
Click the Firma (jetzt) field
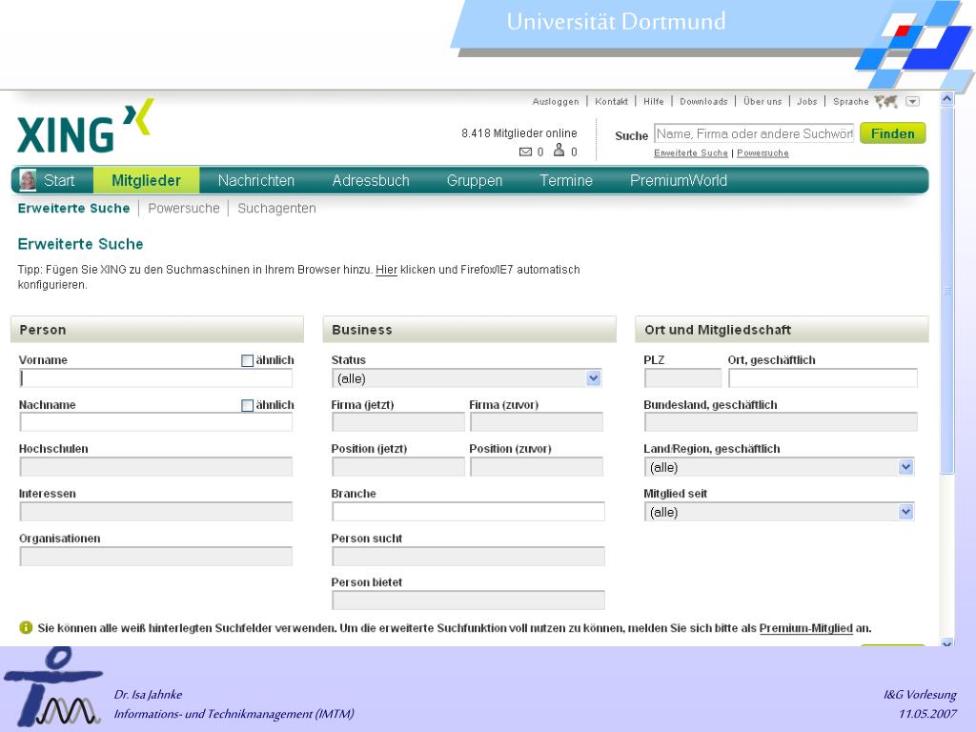398,422
